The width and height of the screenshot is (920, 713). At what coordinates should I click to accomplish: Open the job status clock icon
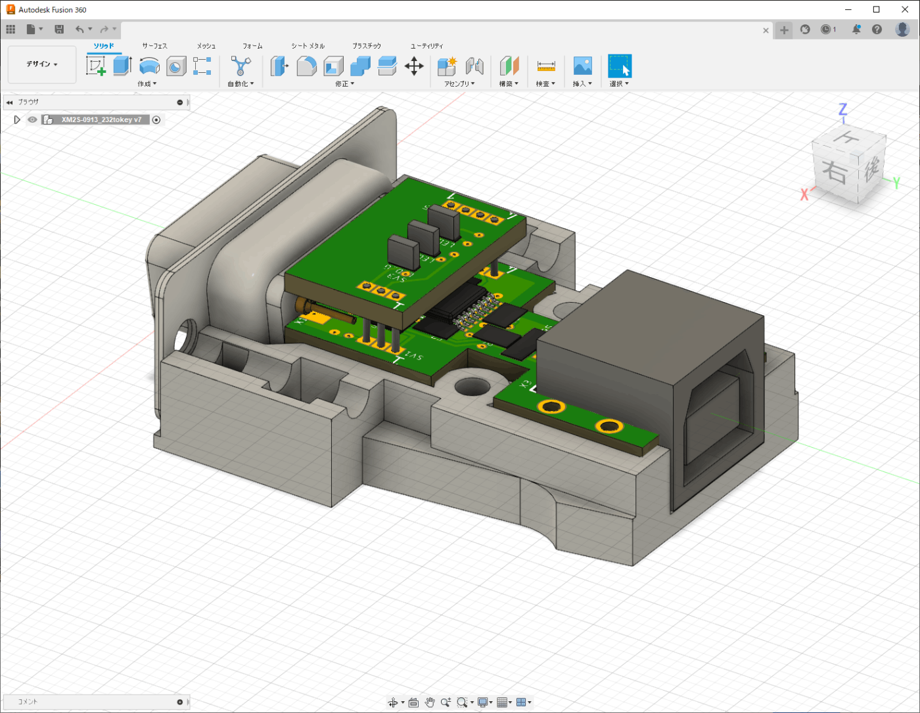point(827,30)
